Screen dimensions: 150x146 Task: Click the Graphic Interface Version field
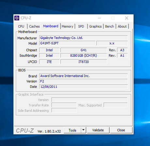click(x=89, y=100)
